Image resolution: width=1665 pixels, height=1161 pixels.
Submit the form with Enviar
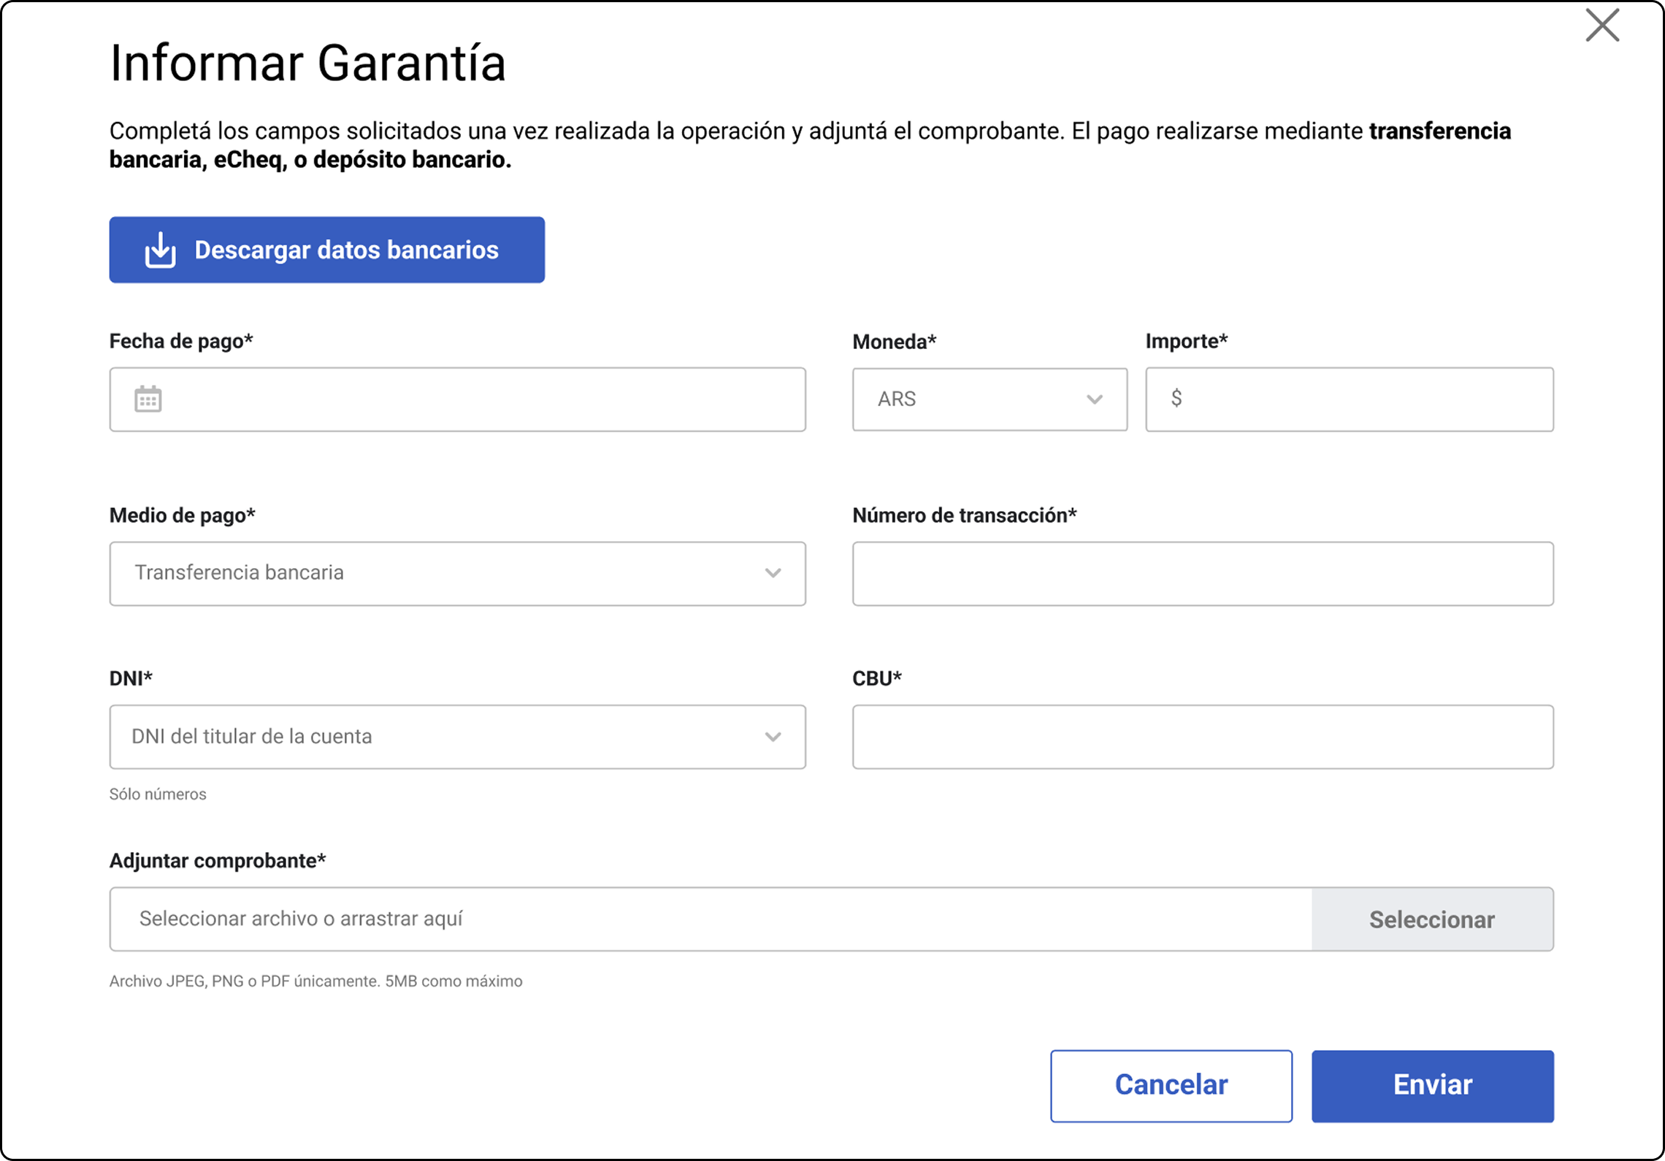[x=1432, y=1086]
